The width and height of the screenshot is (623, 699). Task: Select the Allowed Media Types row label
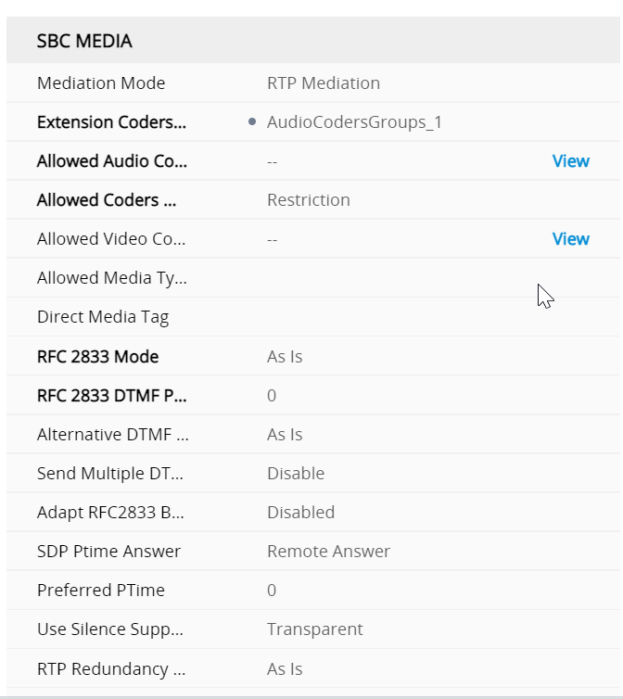coord(112,278)
